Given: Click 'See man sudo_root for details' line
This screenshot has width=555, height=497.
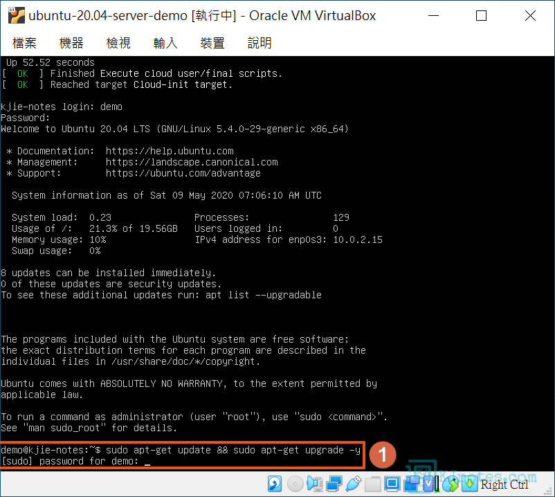Looking at the screenshot, I should pos(89,428).
